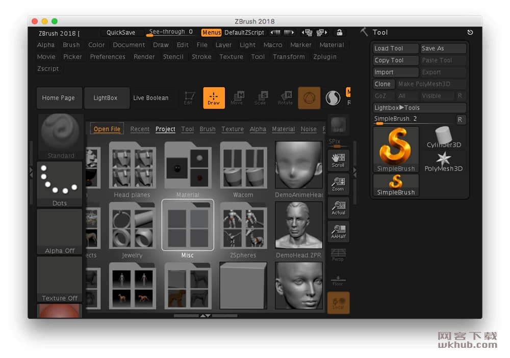Select the large SimpleBrush tool icon

[x=396, y=149]
